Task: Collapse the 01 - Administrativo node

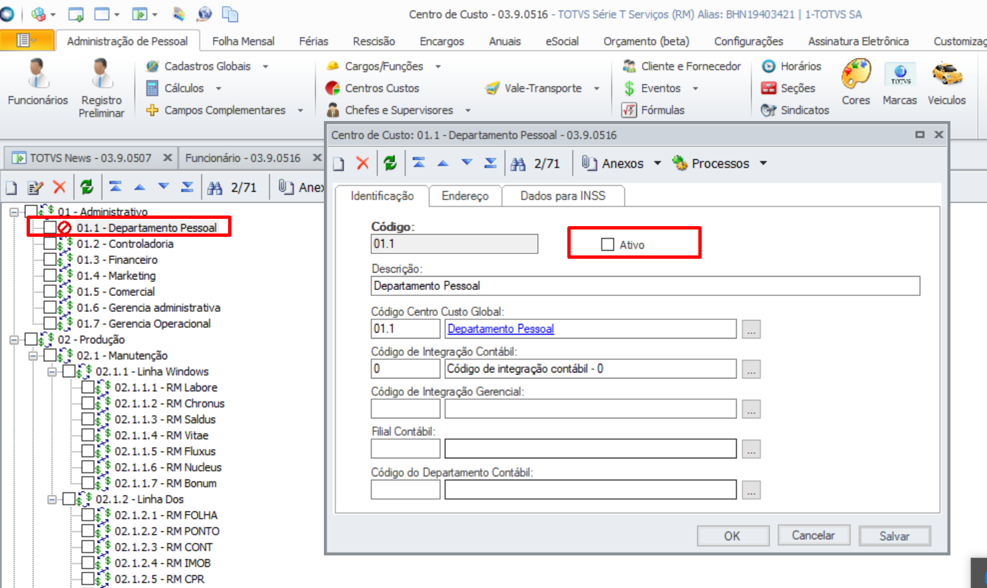Action: click(x=14, y=212)
